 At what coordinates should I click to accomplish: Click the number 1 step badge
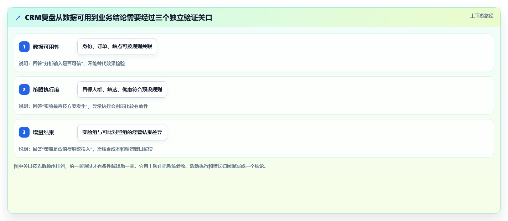24,47
